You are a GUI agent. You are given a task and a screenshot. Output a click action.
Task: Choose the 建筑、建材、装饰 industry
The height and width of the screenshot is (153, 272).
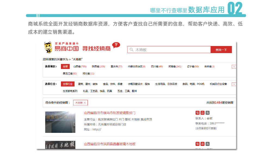click(x=88, y=84)
